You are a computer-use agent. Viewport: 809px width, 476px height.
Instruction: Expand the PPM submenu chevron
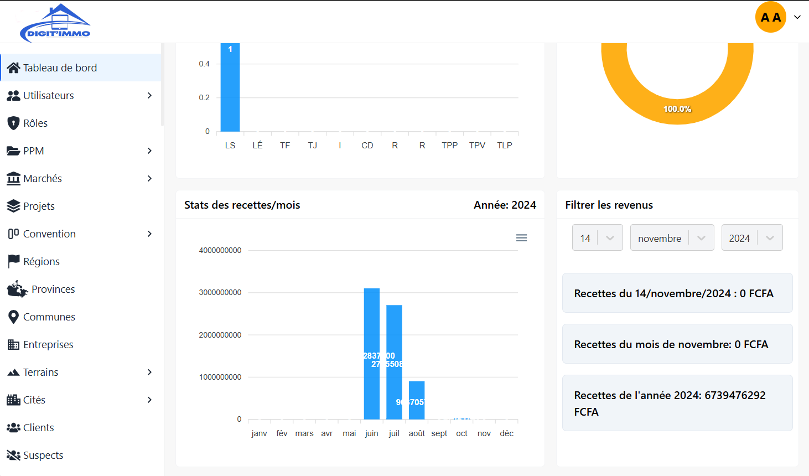point(149,151)
